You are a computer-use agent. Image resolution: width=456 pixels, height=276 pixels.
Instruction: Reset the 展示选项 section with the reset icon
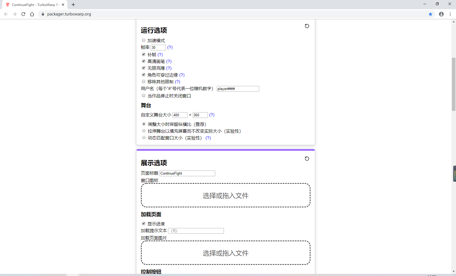307,159
